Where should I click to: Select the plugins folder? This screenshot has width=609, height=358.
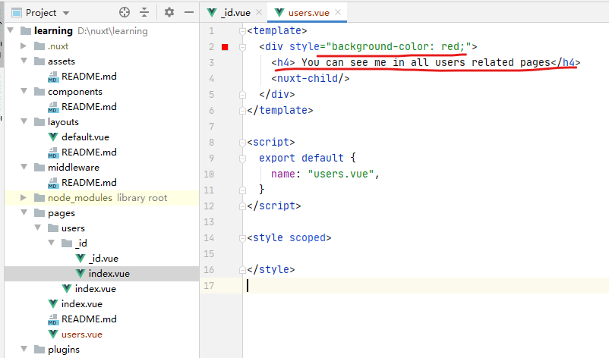(63, 350)
